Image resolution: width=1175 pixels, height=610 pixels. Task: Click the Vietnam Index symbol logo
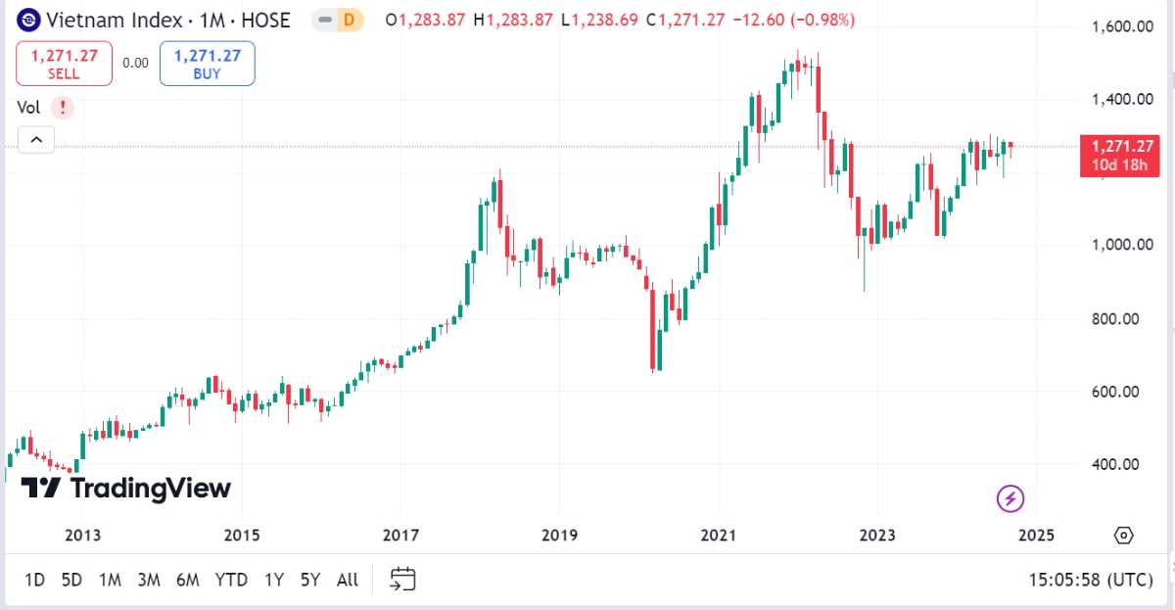pos(29,20)
